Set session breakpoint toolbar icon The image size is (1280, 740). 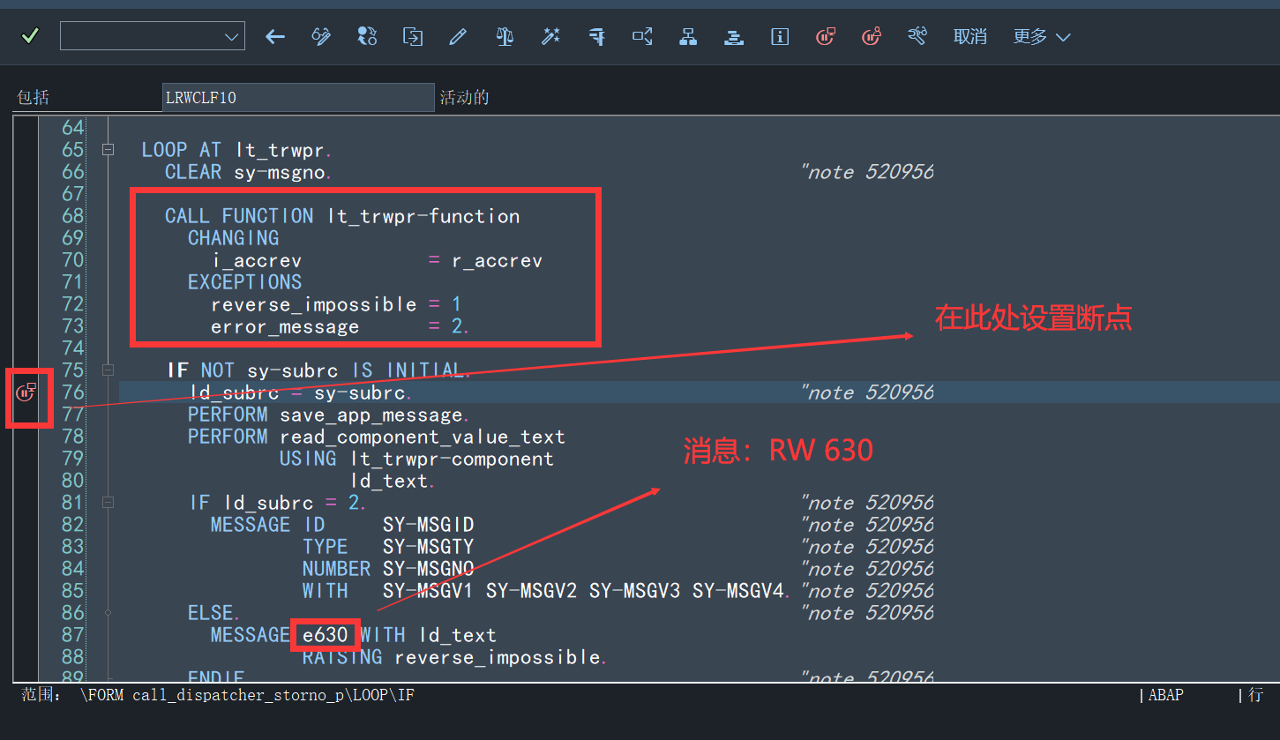[826, 36]
